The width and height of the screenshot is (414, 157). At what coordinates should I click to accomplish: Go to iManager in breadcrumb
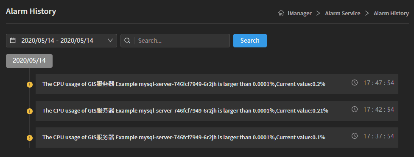click(299, 13)
